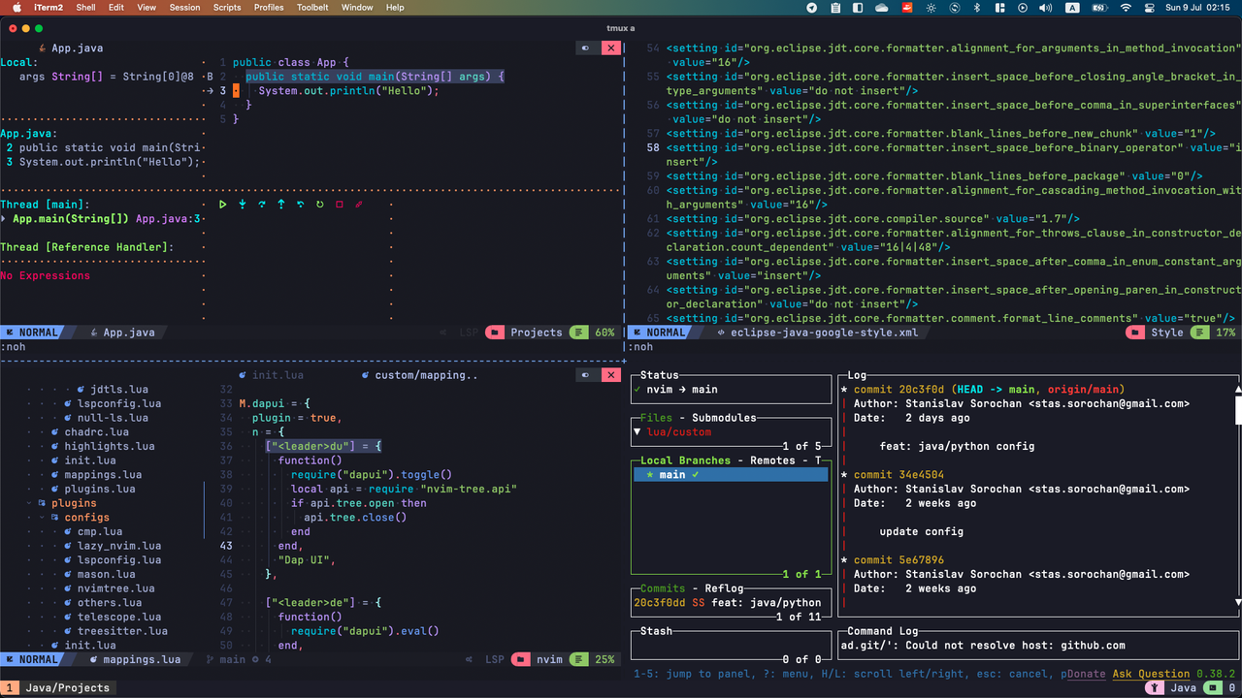Viewport: 1242px width, 698px height.
Task: Click commit 34e4504 in lazygit Log
Action: 899,475
